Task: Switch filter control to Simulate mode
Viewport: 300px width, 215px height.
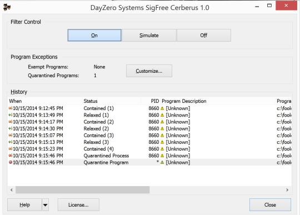Action: 149,35
